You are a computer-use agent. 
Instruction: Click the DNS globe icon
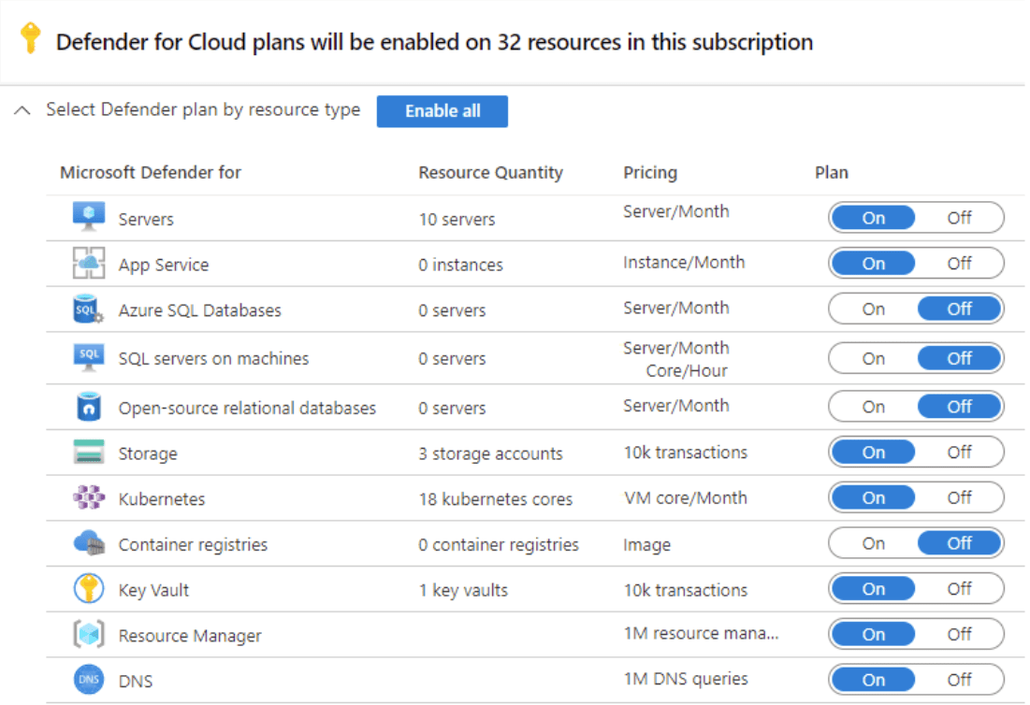89,680
